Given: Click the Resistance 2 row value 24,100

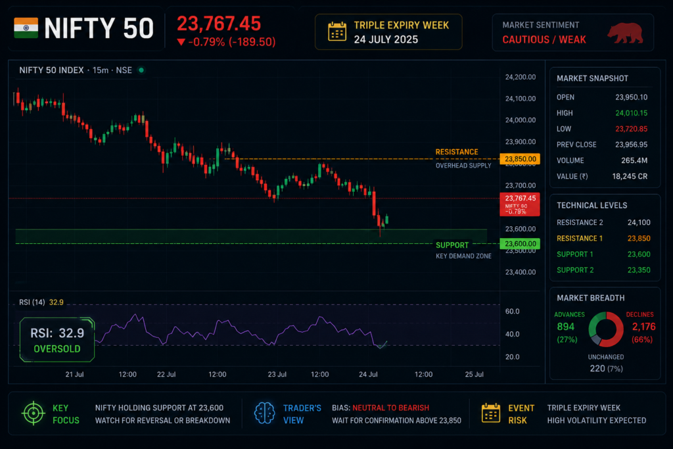Looking at the screenshot, I should [639, 222].
